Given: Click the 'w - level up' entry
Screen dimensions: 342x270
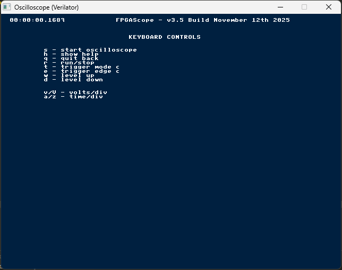Looking at the screenshot, I should point(69,75).
